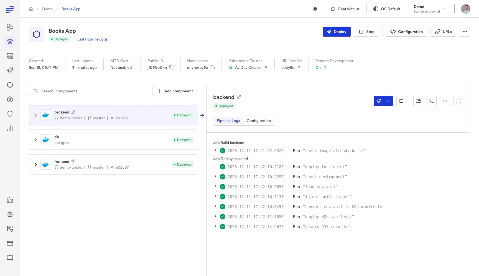Open the backend external link icon in panel header

(x=239, y=97)
